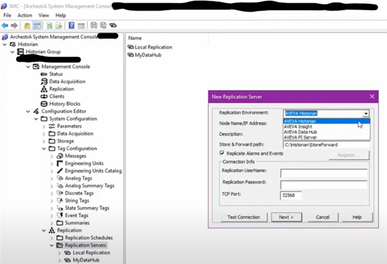The image size is (387, 264).
Task: Click the Event Tags icon
Action: tap(60, 216)
